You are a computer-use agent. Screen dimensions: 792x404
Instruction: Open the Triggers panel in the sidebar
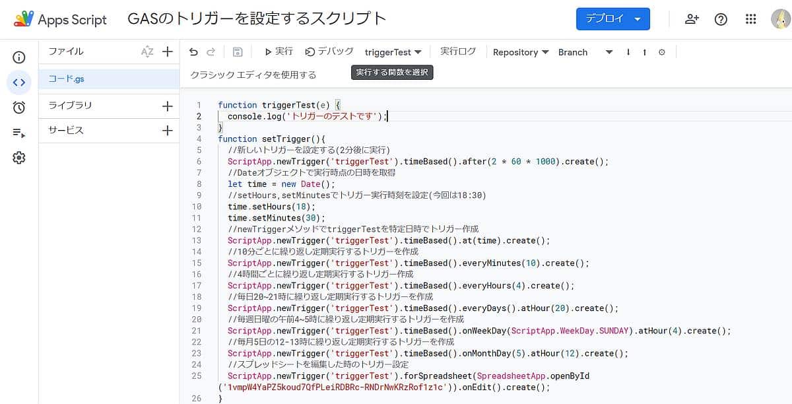(18, 107)
